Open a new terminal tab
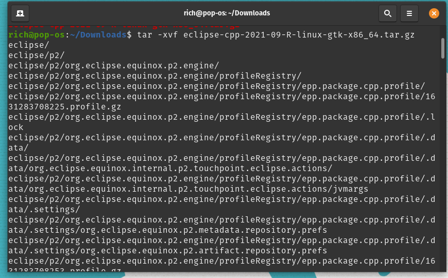Viewport: 448px width, 278px height. 20,13
